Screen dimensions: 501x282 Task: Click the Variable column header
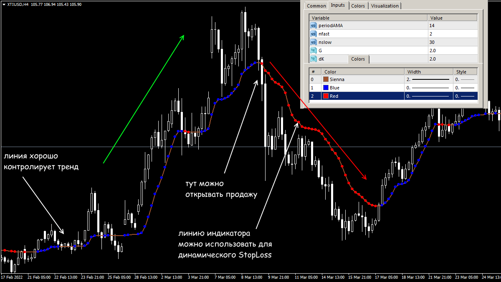pos(368,18)
